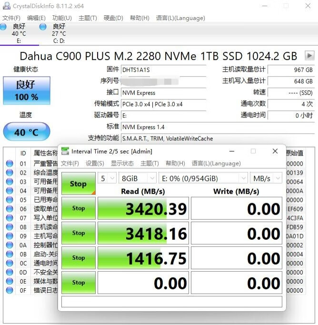
Task: Open 设置(S) menu in Interval Time window
Action: [95, 163]
